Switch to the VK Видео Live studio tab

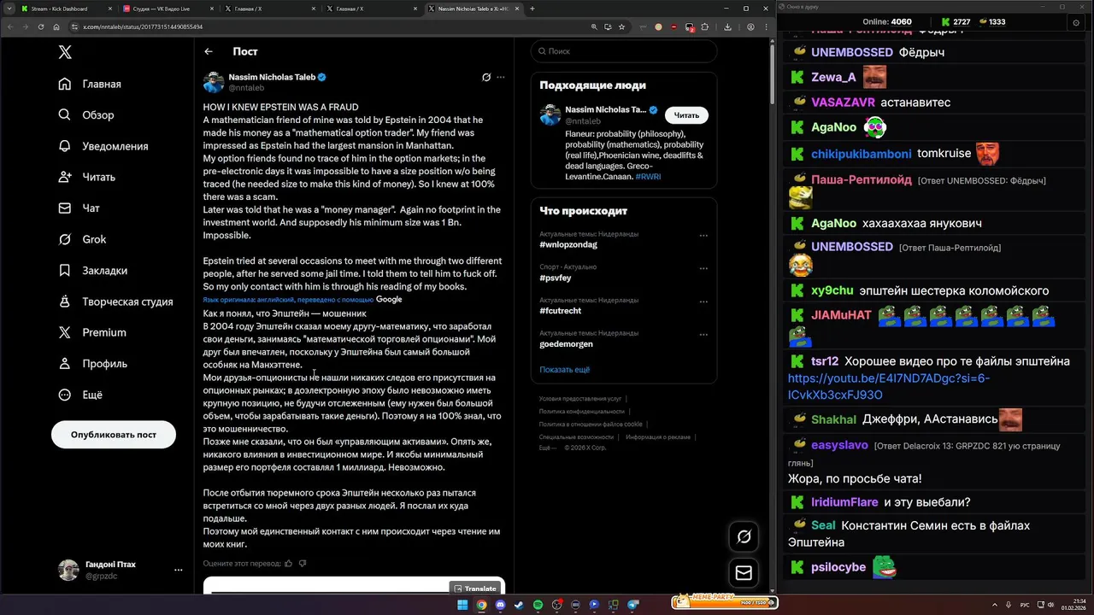click(x=168, y=9)
